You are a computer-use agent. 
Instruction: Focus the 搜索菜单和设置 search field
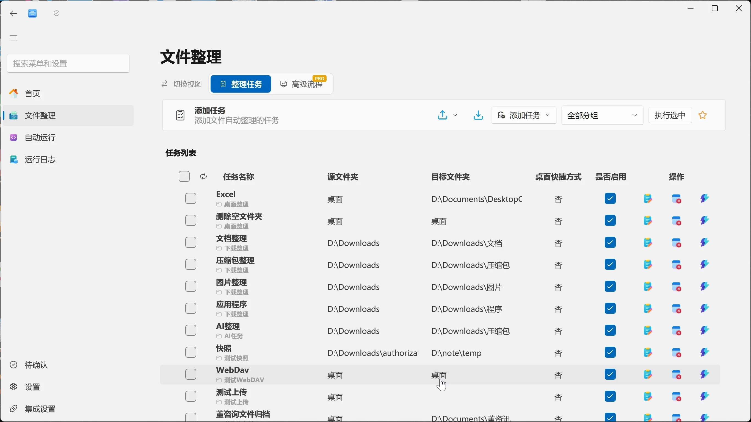(x=68, y=63)
